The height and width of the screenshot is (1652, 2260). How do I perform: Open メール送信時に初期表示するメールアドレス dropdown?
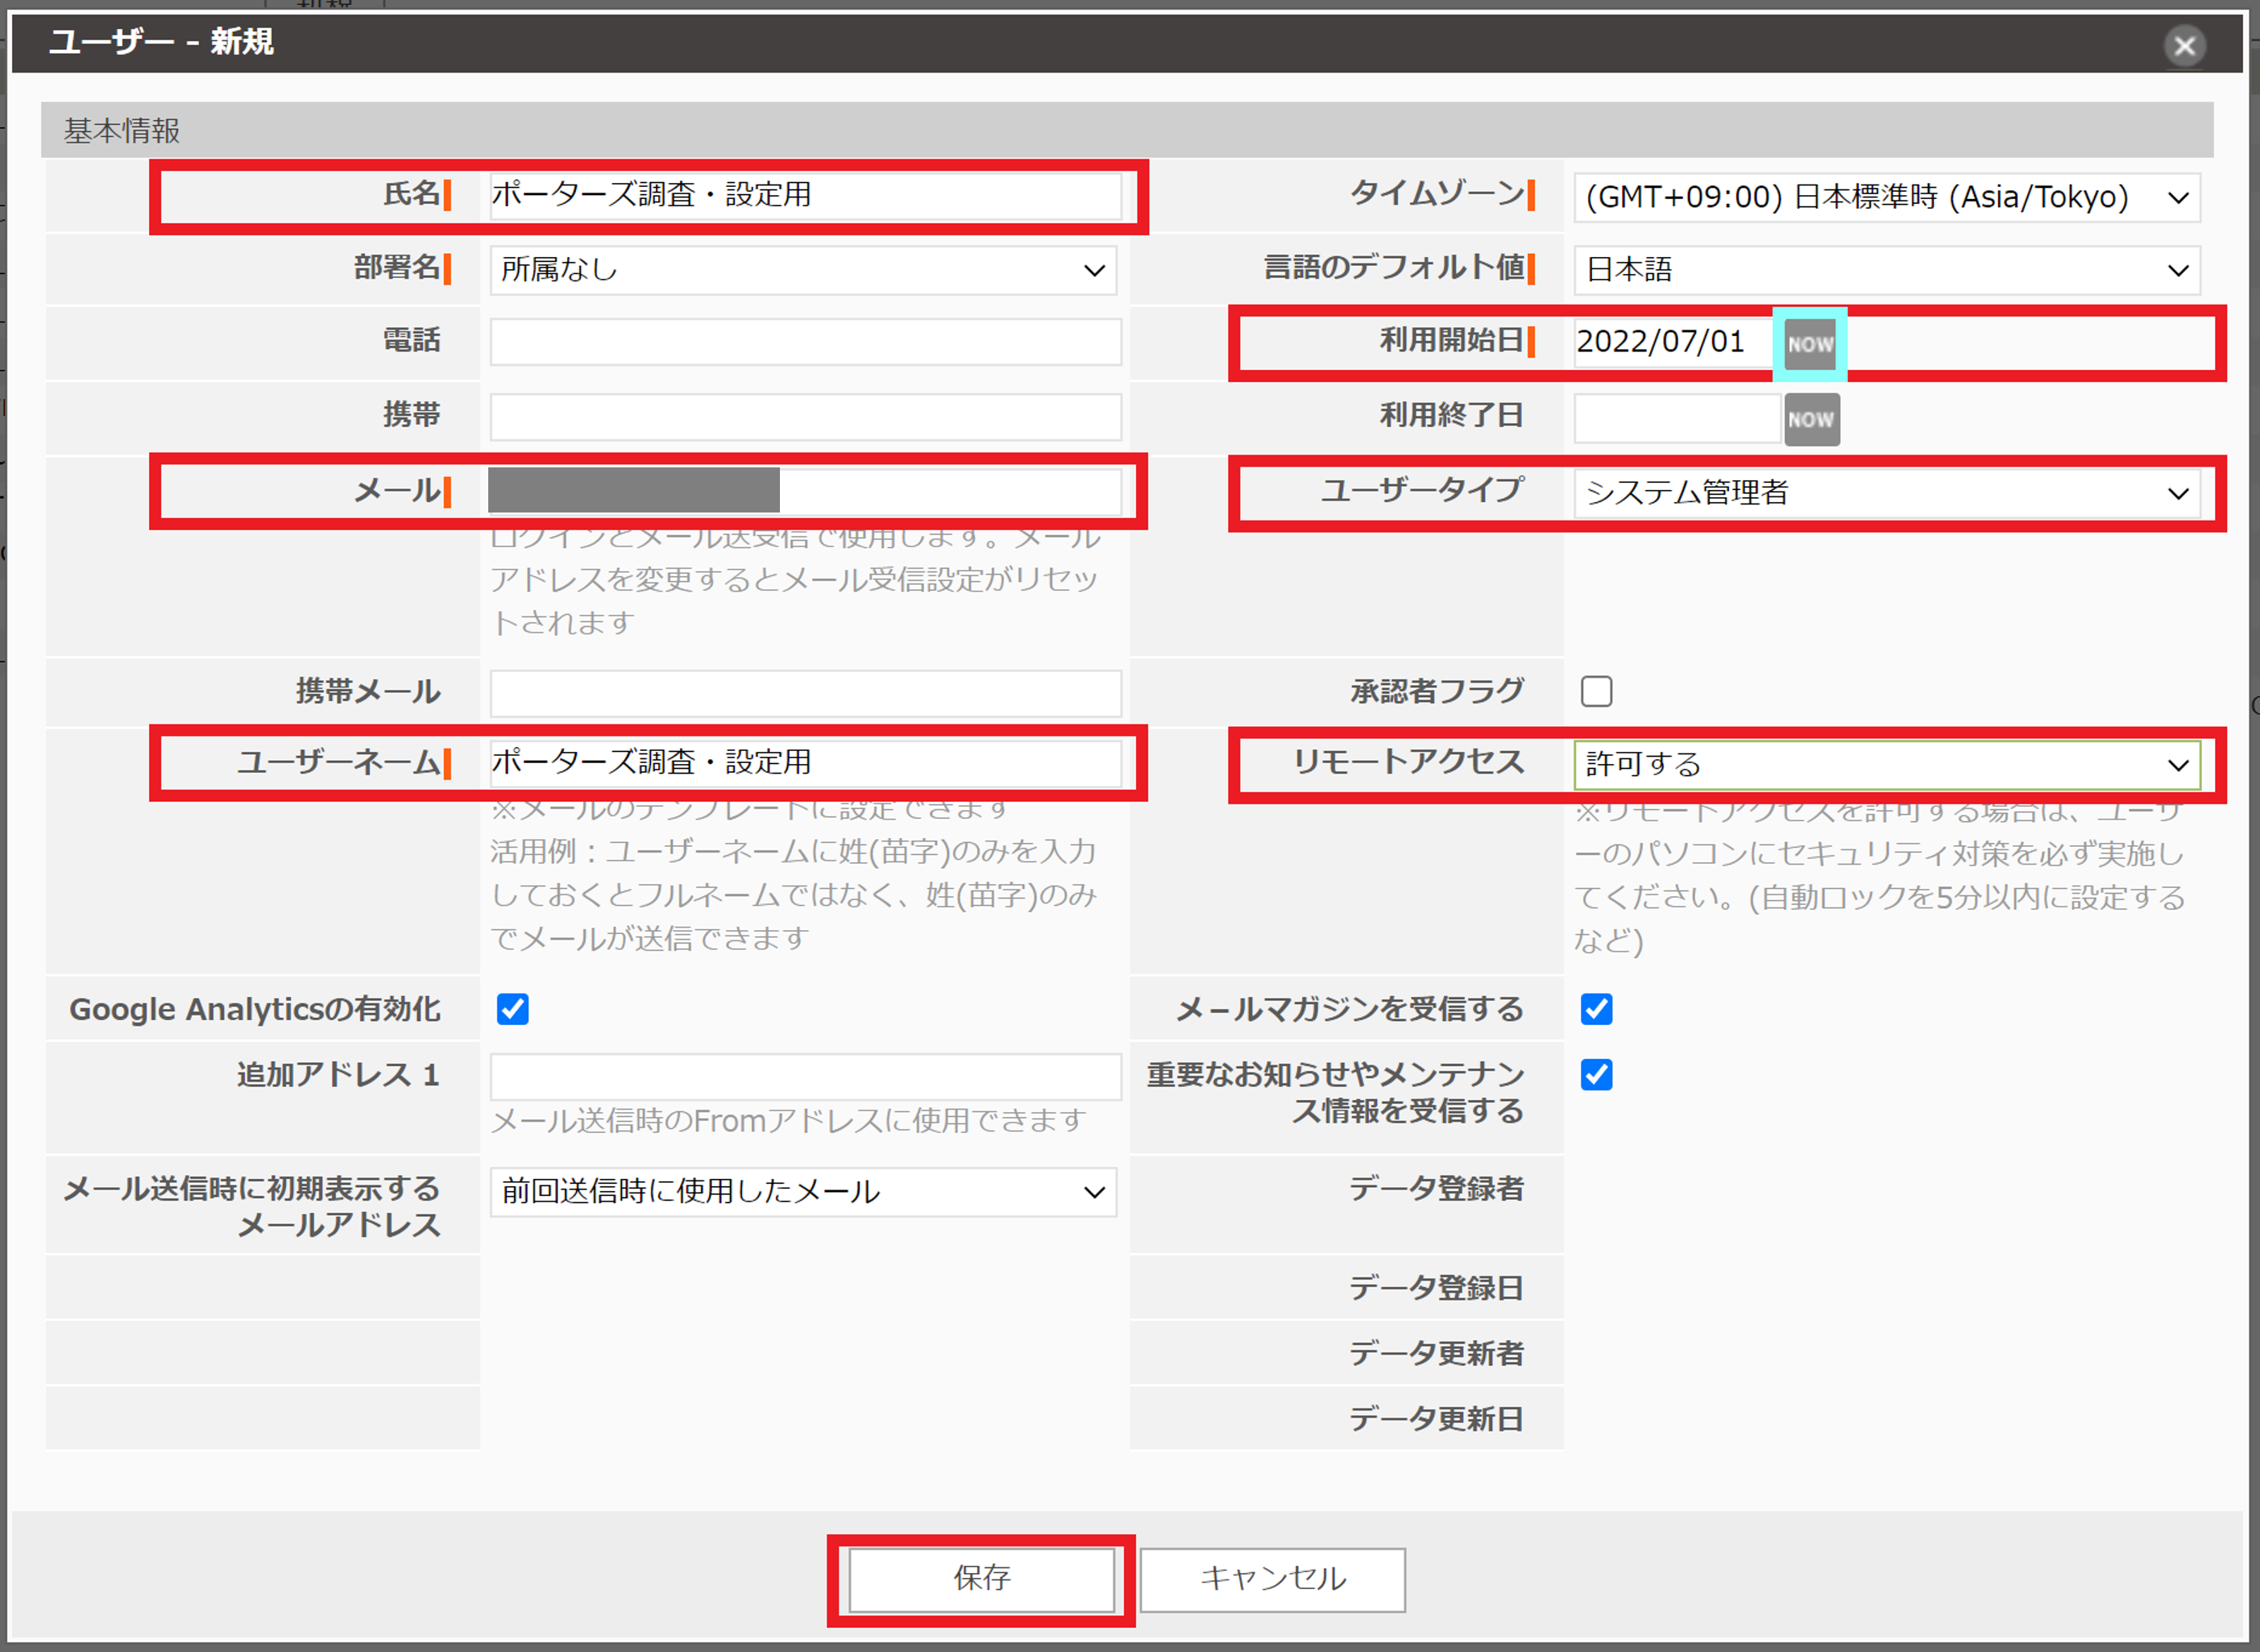point(803,1192)
